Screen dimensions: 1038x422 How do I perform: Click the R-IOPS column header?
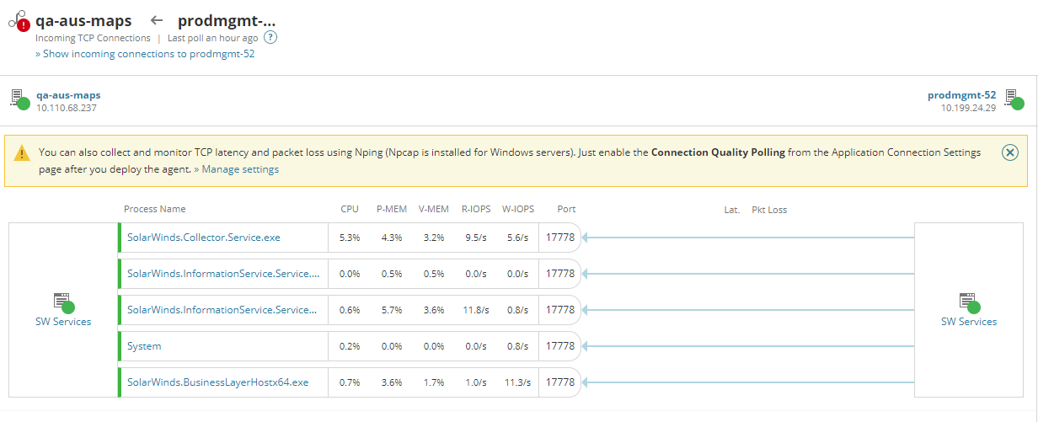tap(477, 209)
